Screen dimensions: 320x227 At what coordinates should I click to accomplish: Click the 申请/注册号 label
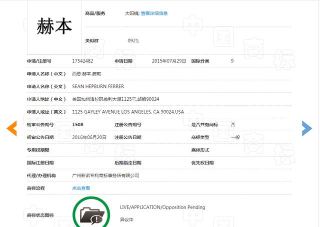pyautogui.click(x=39, y=61)
